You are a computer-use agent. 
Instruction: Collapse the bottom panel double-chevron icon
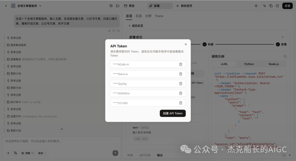coord(290,155)
